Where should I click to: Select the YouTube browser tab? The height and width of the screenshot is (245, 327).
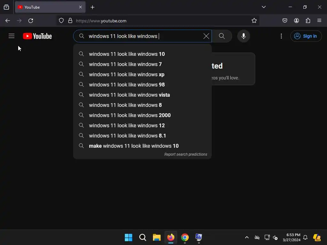[50, 7]
